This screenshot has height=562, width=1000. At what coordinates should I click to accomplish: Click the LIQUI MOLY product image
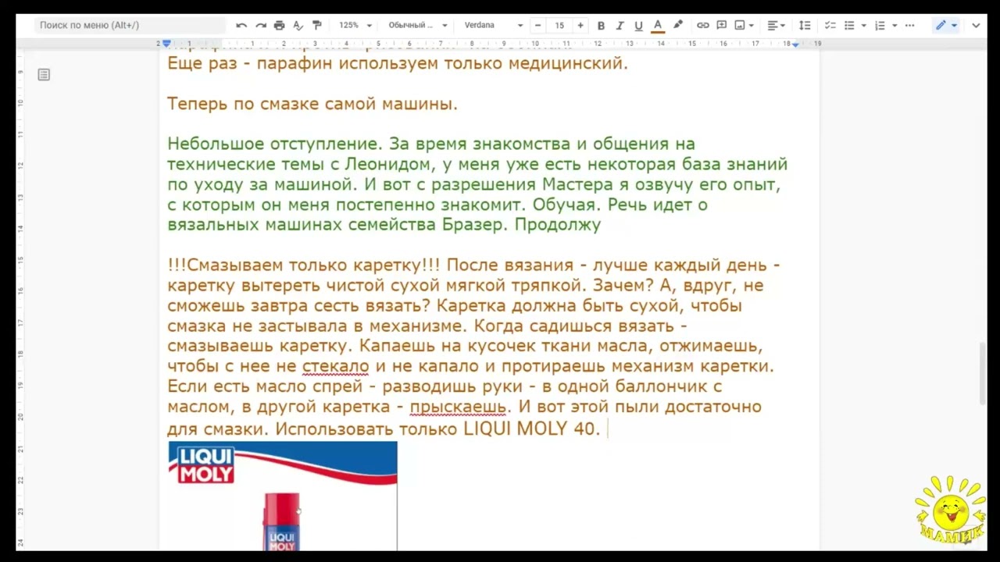[283, 496]
